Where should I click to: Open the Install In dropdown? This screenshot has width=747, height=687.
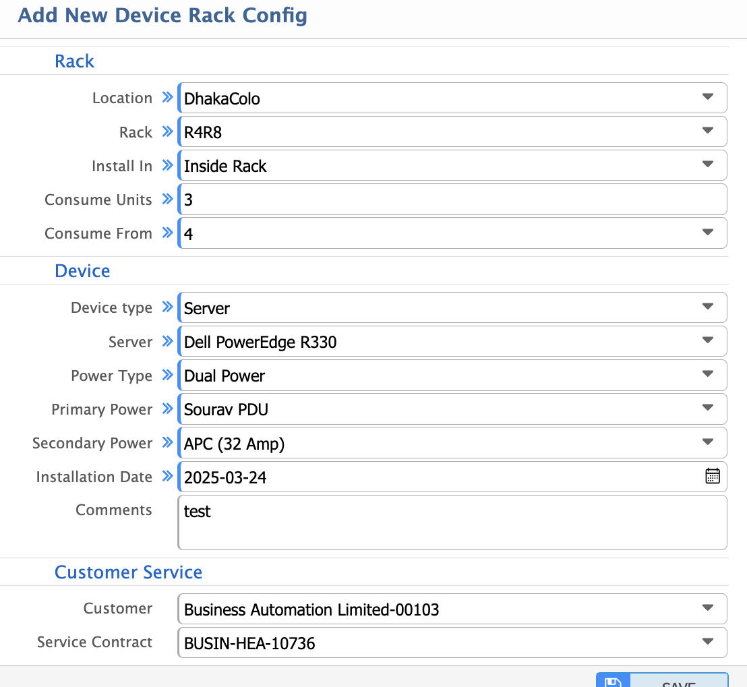point(708,165)
